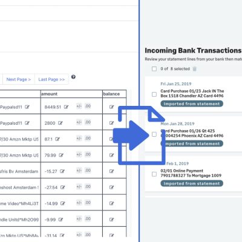Edit balance in the 8449.51 row

111,107
